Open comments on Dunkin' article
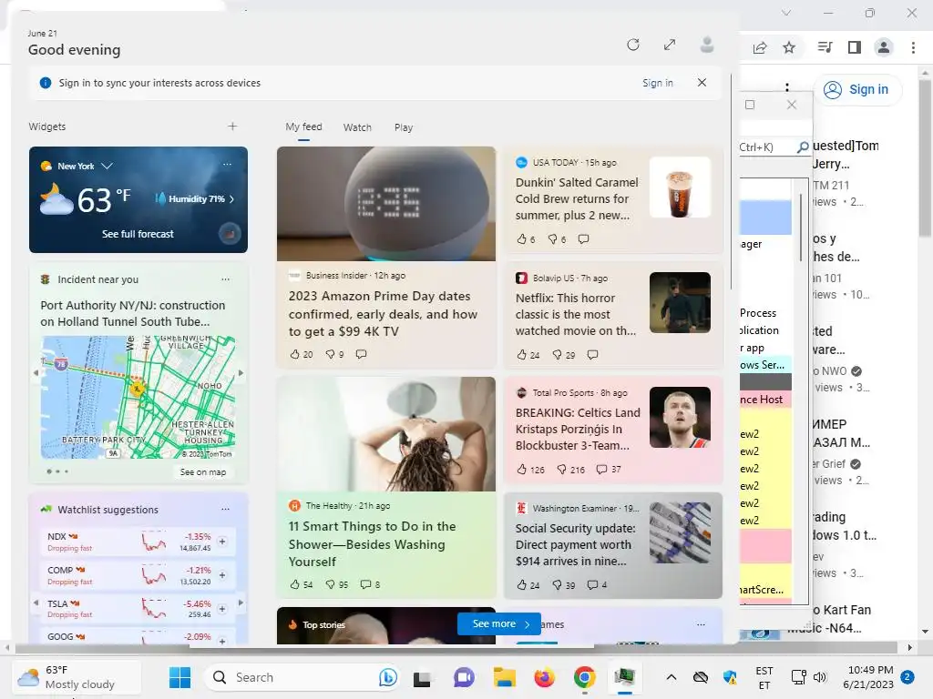The width and height of the screenshot is (933, 699). [584, 239]
